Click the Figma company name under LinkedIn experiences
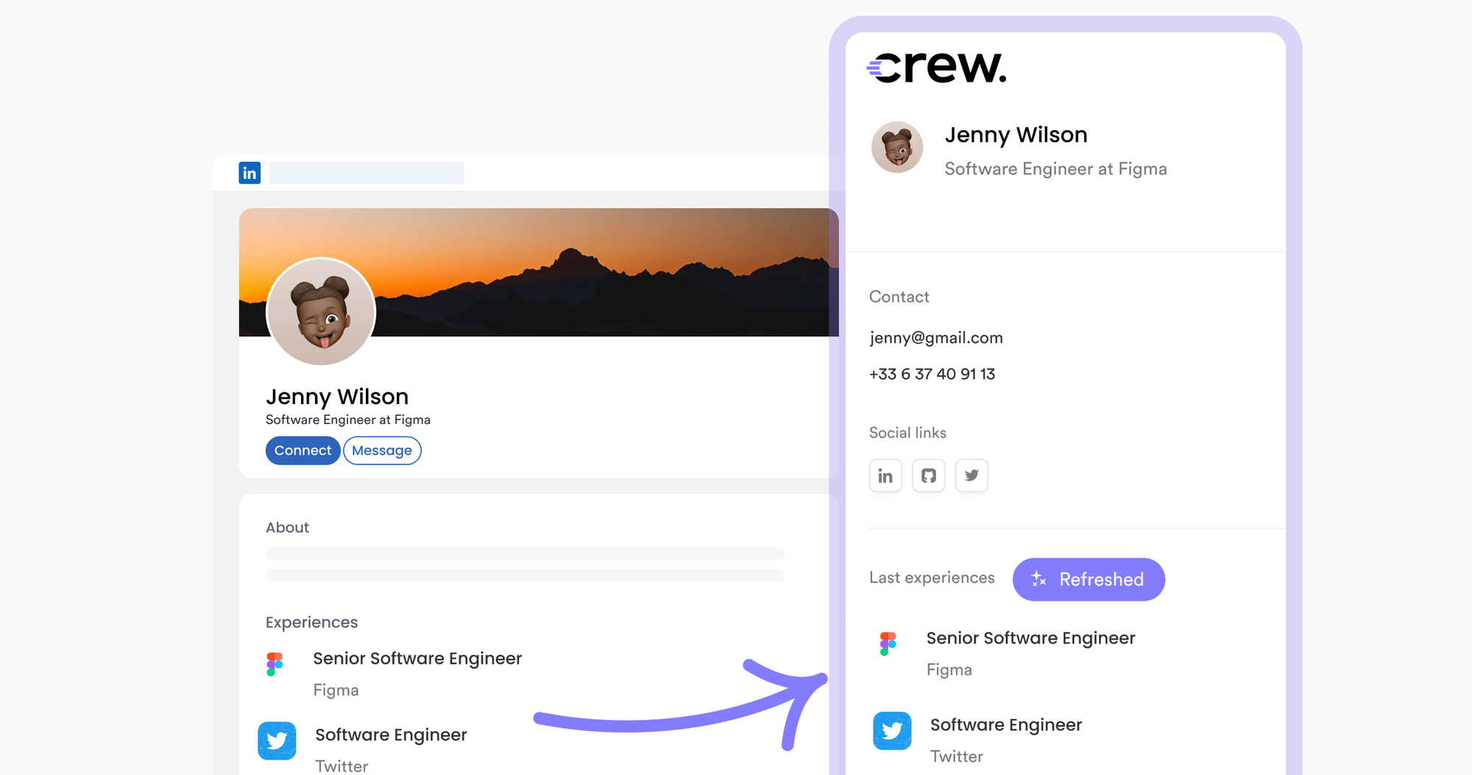 (336, 690)
